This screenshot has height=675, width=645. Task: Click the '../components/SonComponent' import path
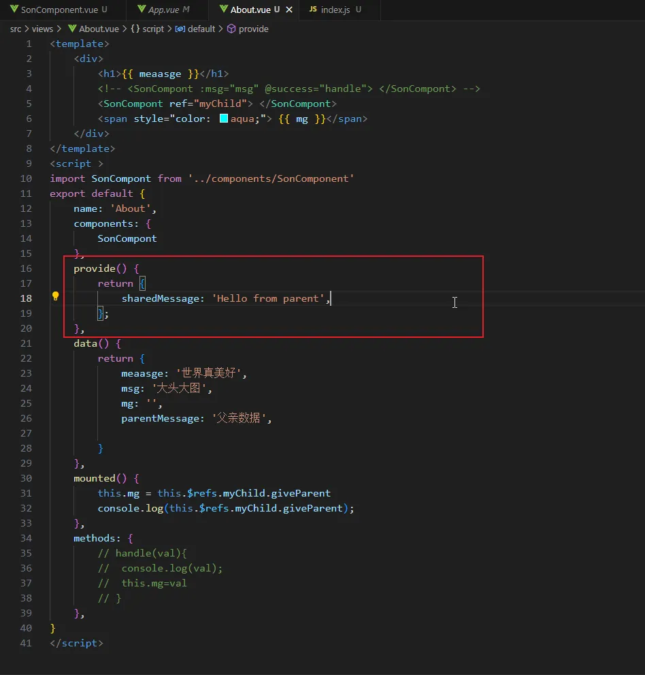(x=271, y=178)
